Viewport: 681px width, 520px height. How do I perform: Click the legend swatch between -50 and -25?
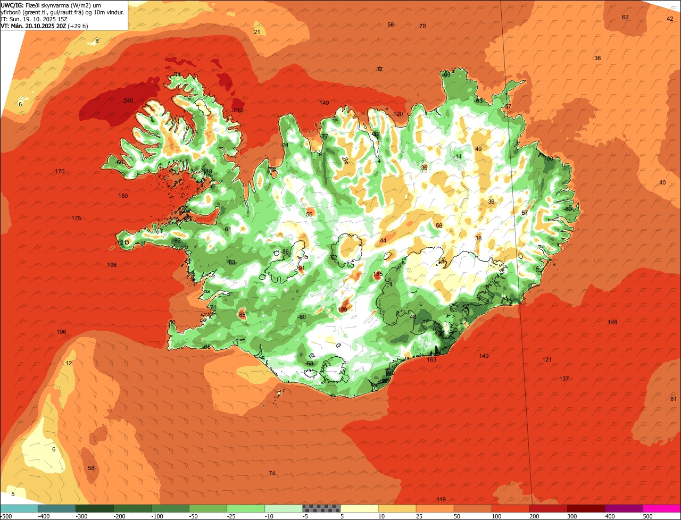click(x=207, y=508)
